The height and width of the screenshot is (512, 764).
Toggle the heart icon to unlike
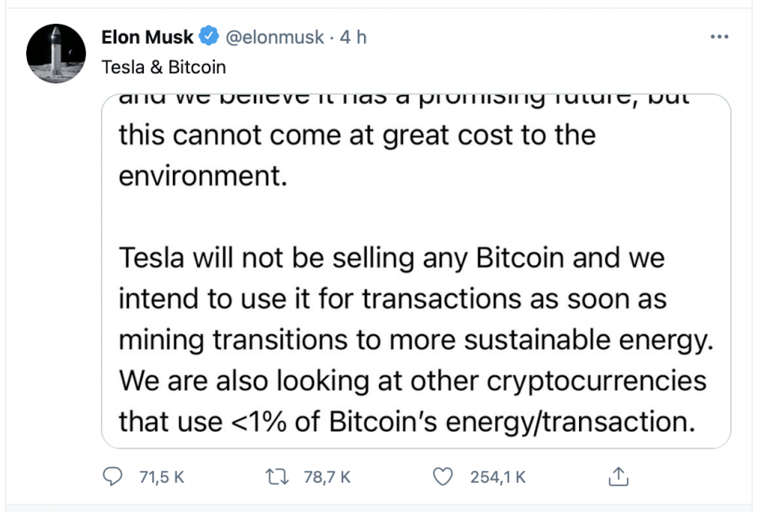[x=442, y=476]
